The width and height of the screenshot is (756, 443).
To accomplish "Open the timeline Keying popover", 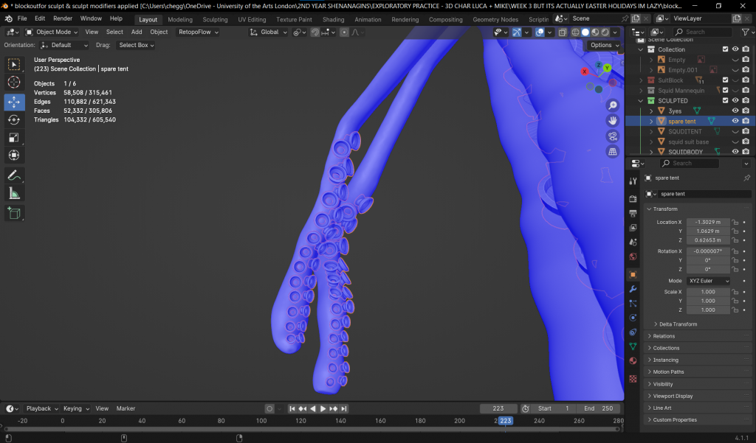I will tap(76, 409).
